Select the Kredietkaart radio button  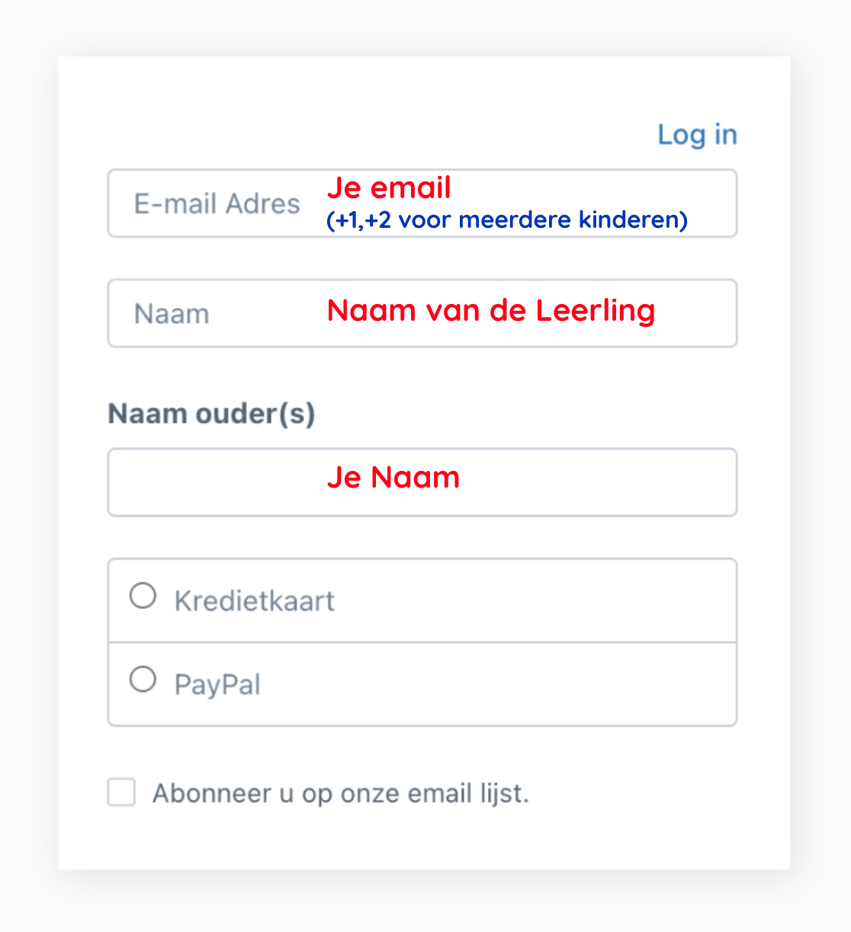(x=143, y=595)
